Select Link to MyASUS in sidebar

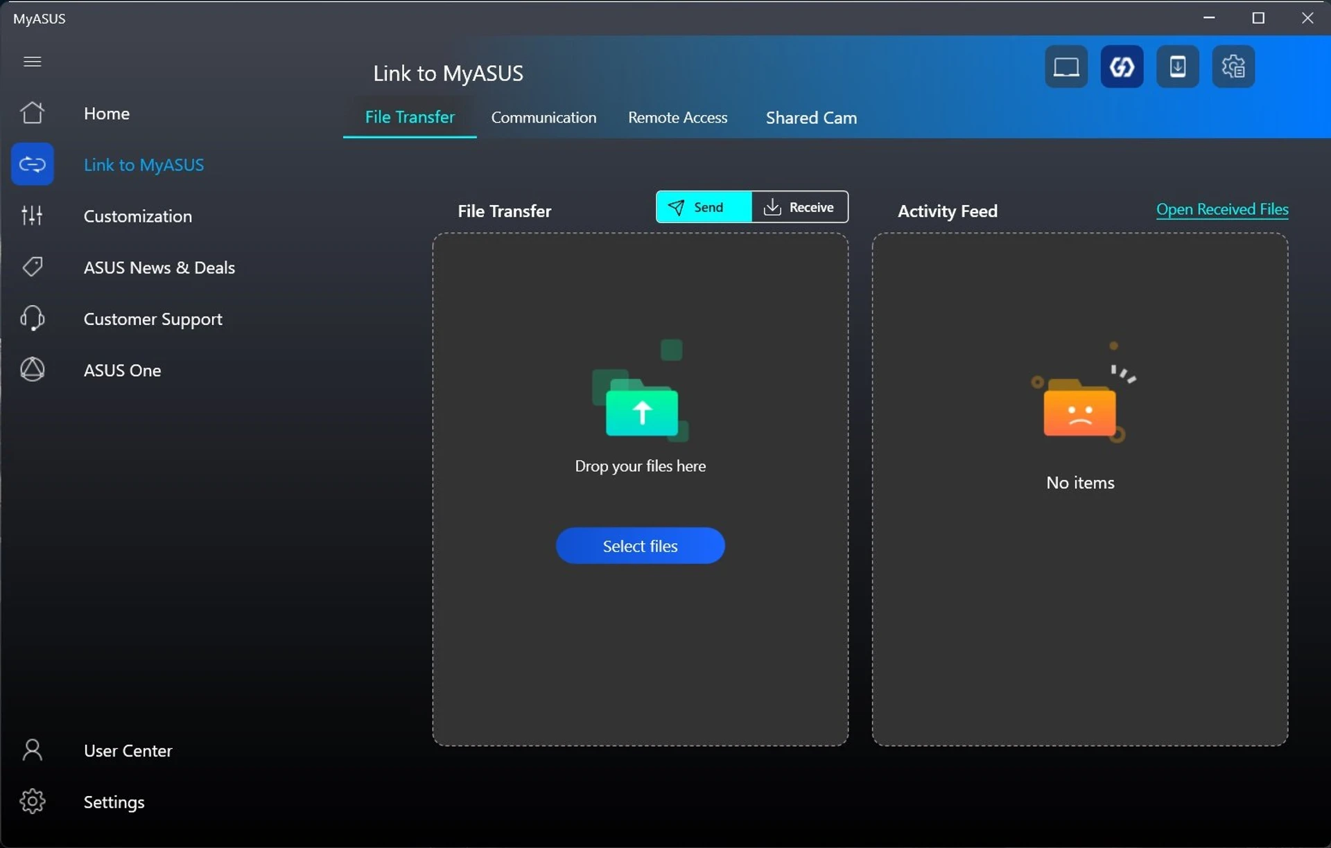(143, 165)
